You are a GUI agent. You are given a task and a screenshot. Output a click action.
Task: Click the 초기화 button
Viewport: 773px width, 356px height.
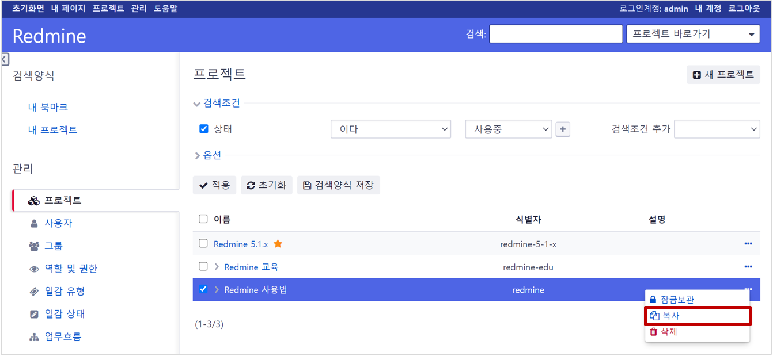click(267, 185)
